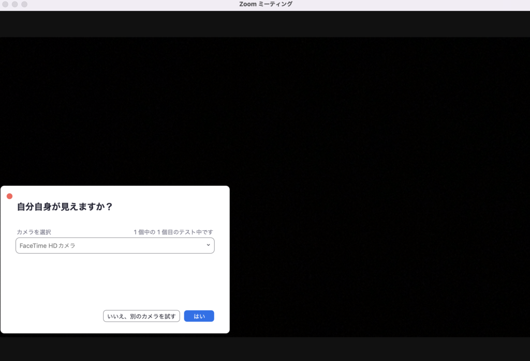The height and width of the screenshot is (361, 530).
Task: Click the gray close button in title bar
Action: pos(6,4)
